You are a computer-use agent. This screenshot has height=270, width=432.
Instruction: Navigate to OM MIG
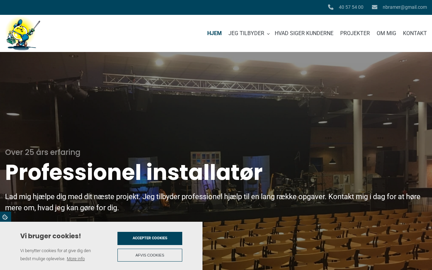coord(386,33)
